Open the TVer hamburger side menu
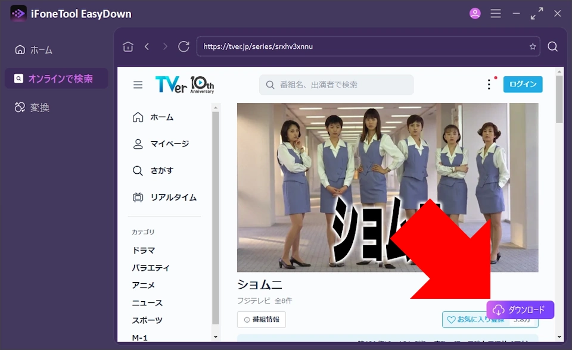This screenshot has width=572, height=350. [138, 85]
